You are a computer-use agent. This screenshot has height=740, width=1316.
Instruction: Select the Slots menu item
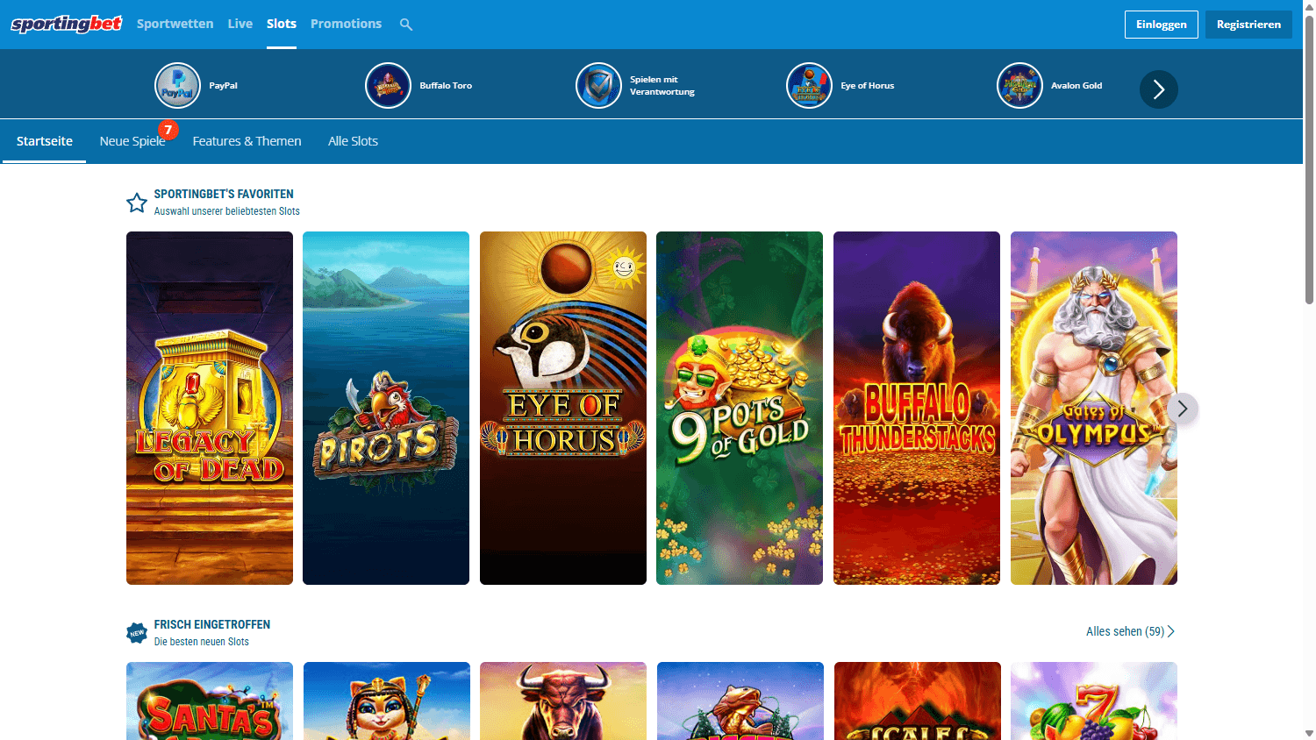282,24
